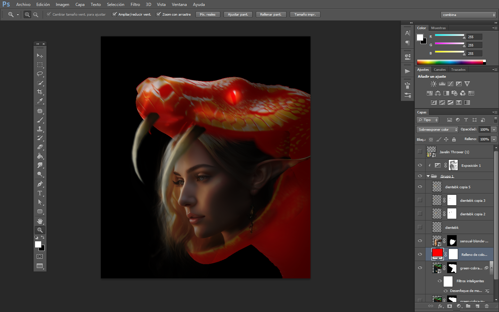Uncheck 'Ampliar/reducir vent.' checkbox
499x312 pixels.
pyautogui.click(x=115, y=15)
